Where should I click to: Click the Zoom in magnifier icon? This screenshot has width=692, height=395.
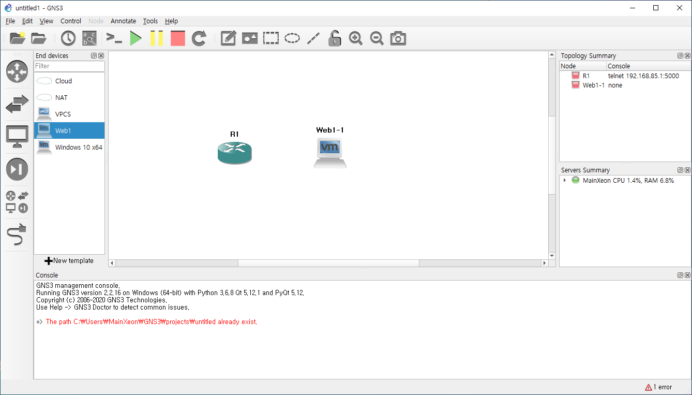tap(356, 38)
